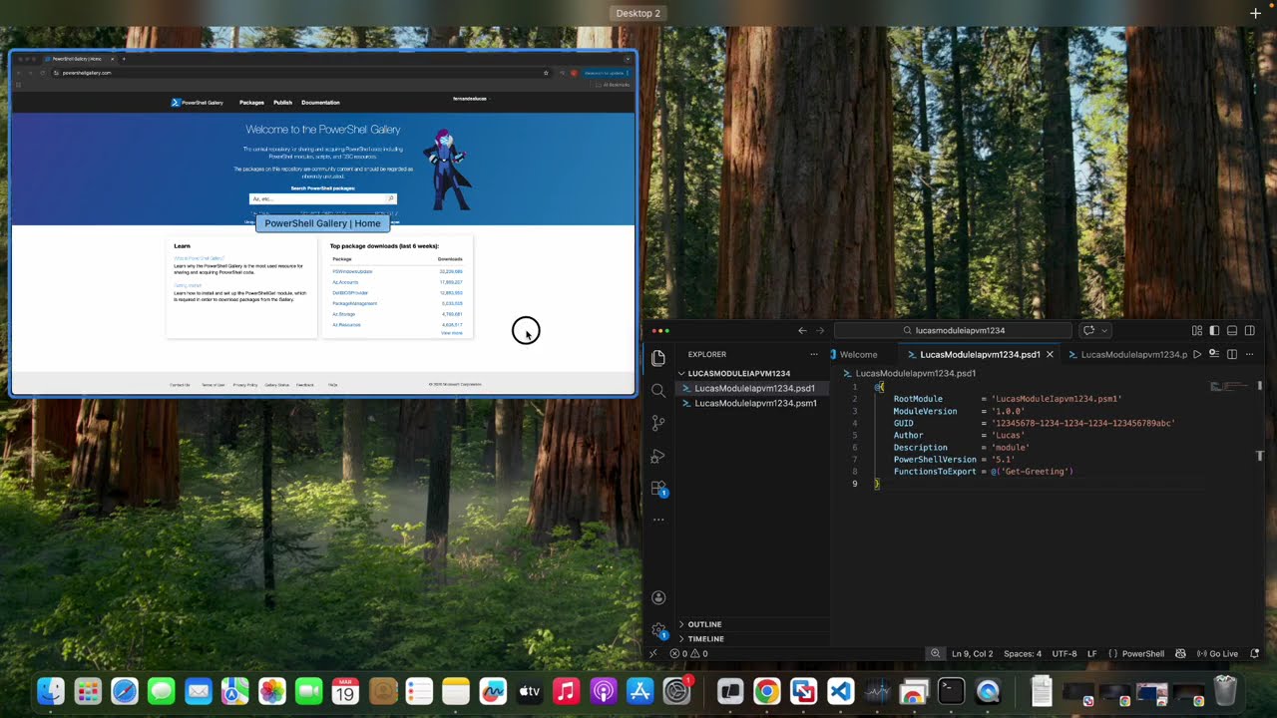Toggle the bottom panel in VS Code
Viewport: 1277px width, 718px height.
click(1232, 330)
